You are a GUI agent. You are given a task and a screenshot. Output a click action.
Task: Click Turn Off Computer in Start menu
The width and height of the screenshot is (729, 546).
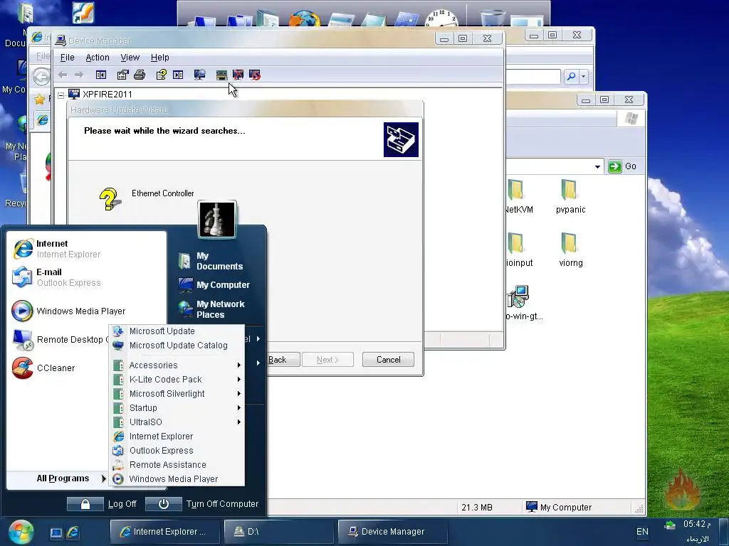coord(201,504)
